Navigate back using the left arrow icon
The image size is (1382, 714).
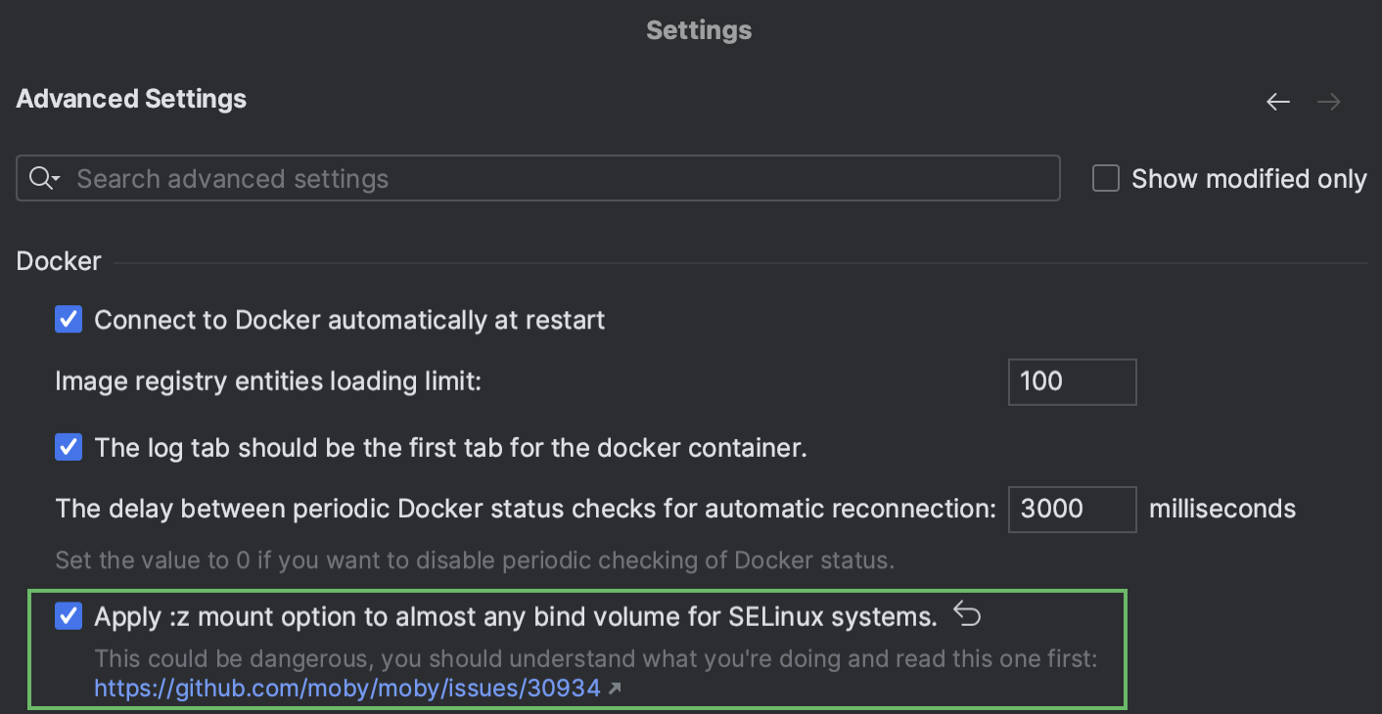pos(1278,101)
